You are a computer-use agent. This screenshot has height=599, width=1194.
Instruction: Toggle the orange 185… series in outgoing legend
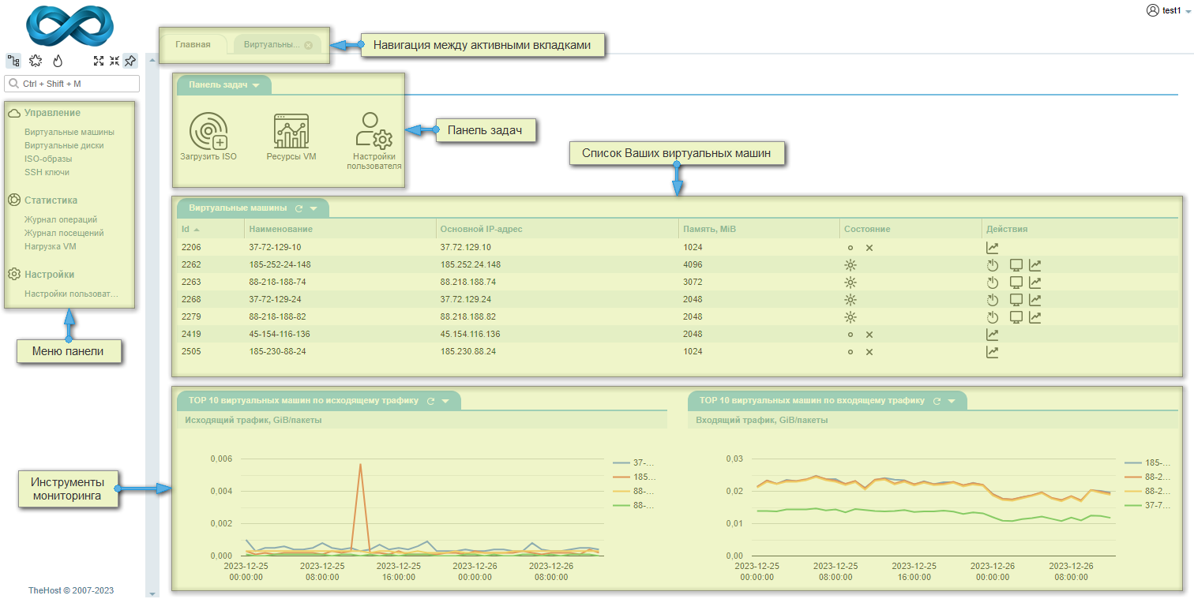tap(634, 477)
